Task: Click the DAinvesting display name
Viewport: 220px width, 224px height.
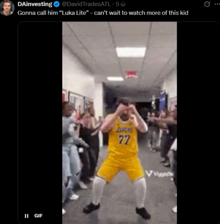Action: pyautogui.click(x=35, y=5)
